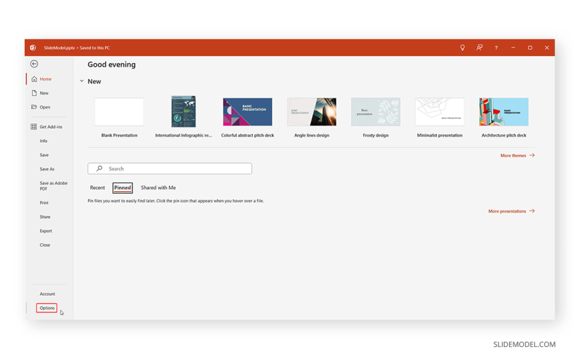The width and height of the screenshot is (579, 359).
Task: Select the Minimalist presentation thumbnail
Action: pyautogui.click(x=440, y=112)
